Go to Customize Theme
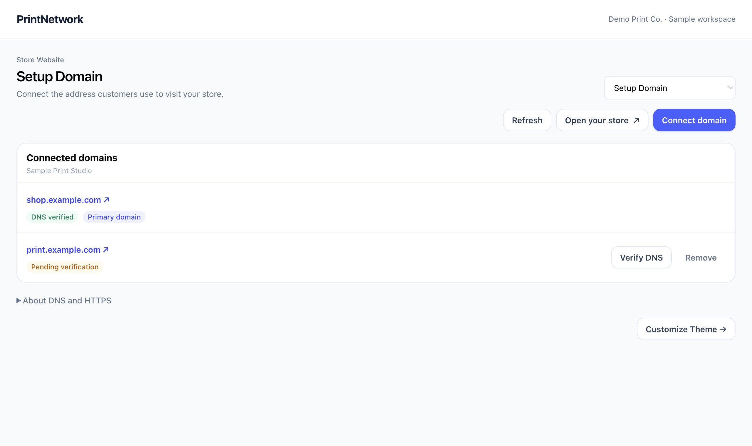The width and height of the screenshot is (752, 446). (686, 329)
